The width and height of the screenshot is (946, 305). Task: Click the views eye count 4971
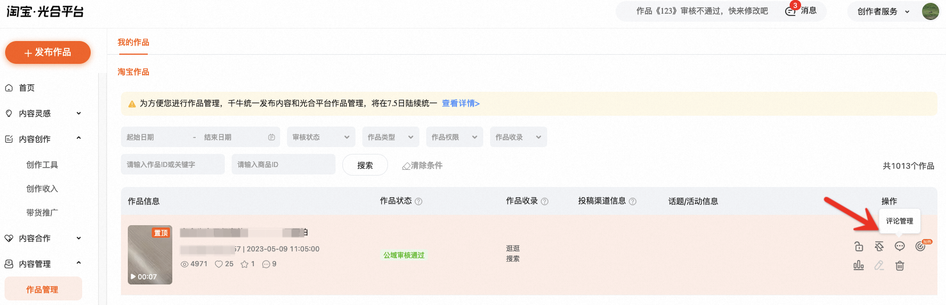coord(194,264)
